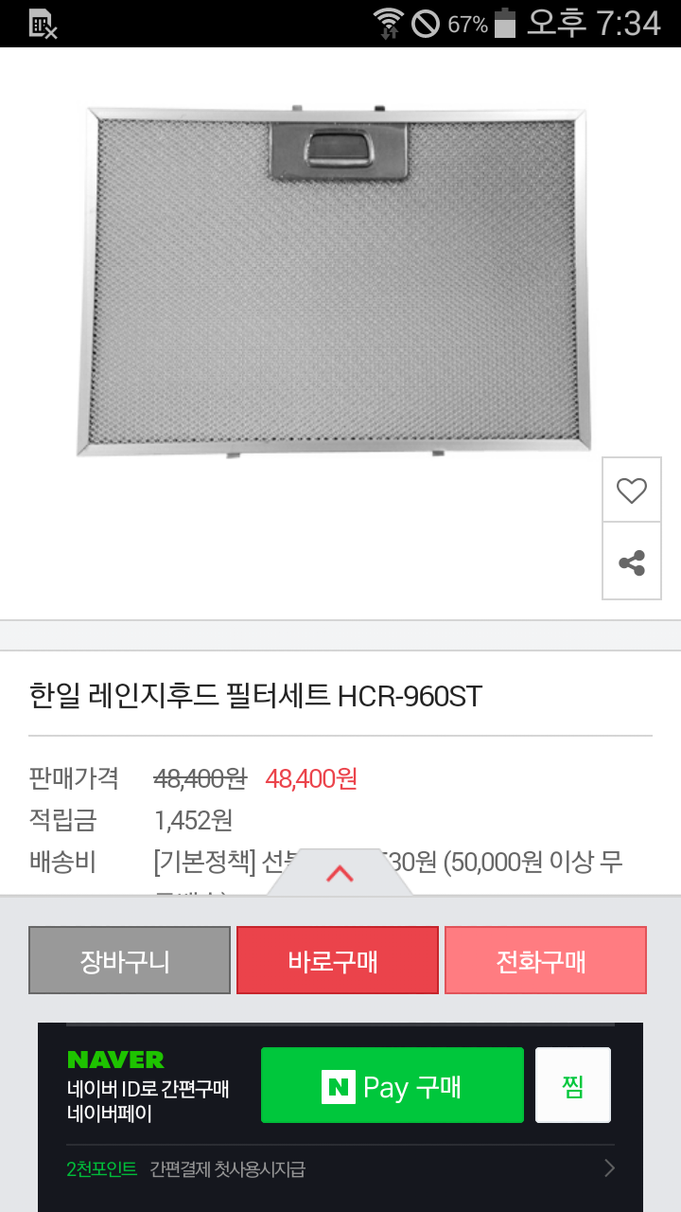The width and height of the screenshot is (681, 1212).
Task: Tap the NAVER logo
Action: coord(115,1060)
